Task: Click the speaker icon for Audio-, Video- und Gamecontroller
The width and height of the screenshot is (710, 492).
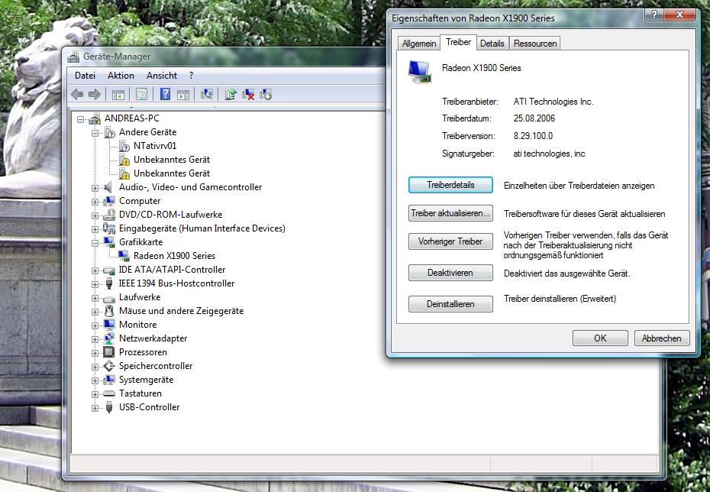Action: point(108,187)
